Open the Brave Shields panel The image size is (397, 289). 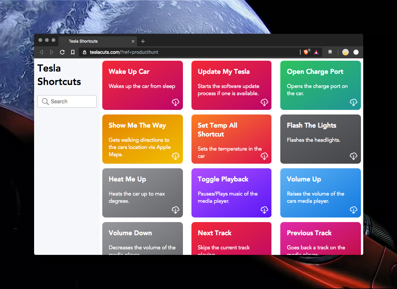pos(306,52)
